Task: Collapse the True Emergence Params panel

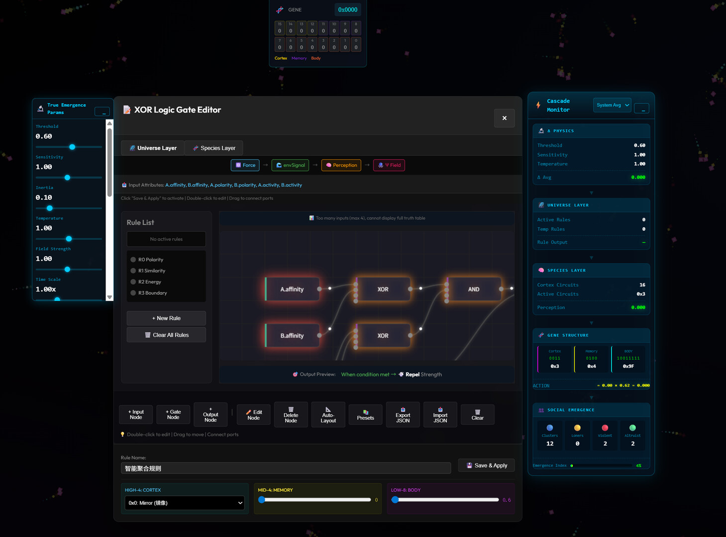Action: click(x=102, y=112)
